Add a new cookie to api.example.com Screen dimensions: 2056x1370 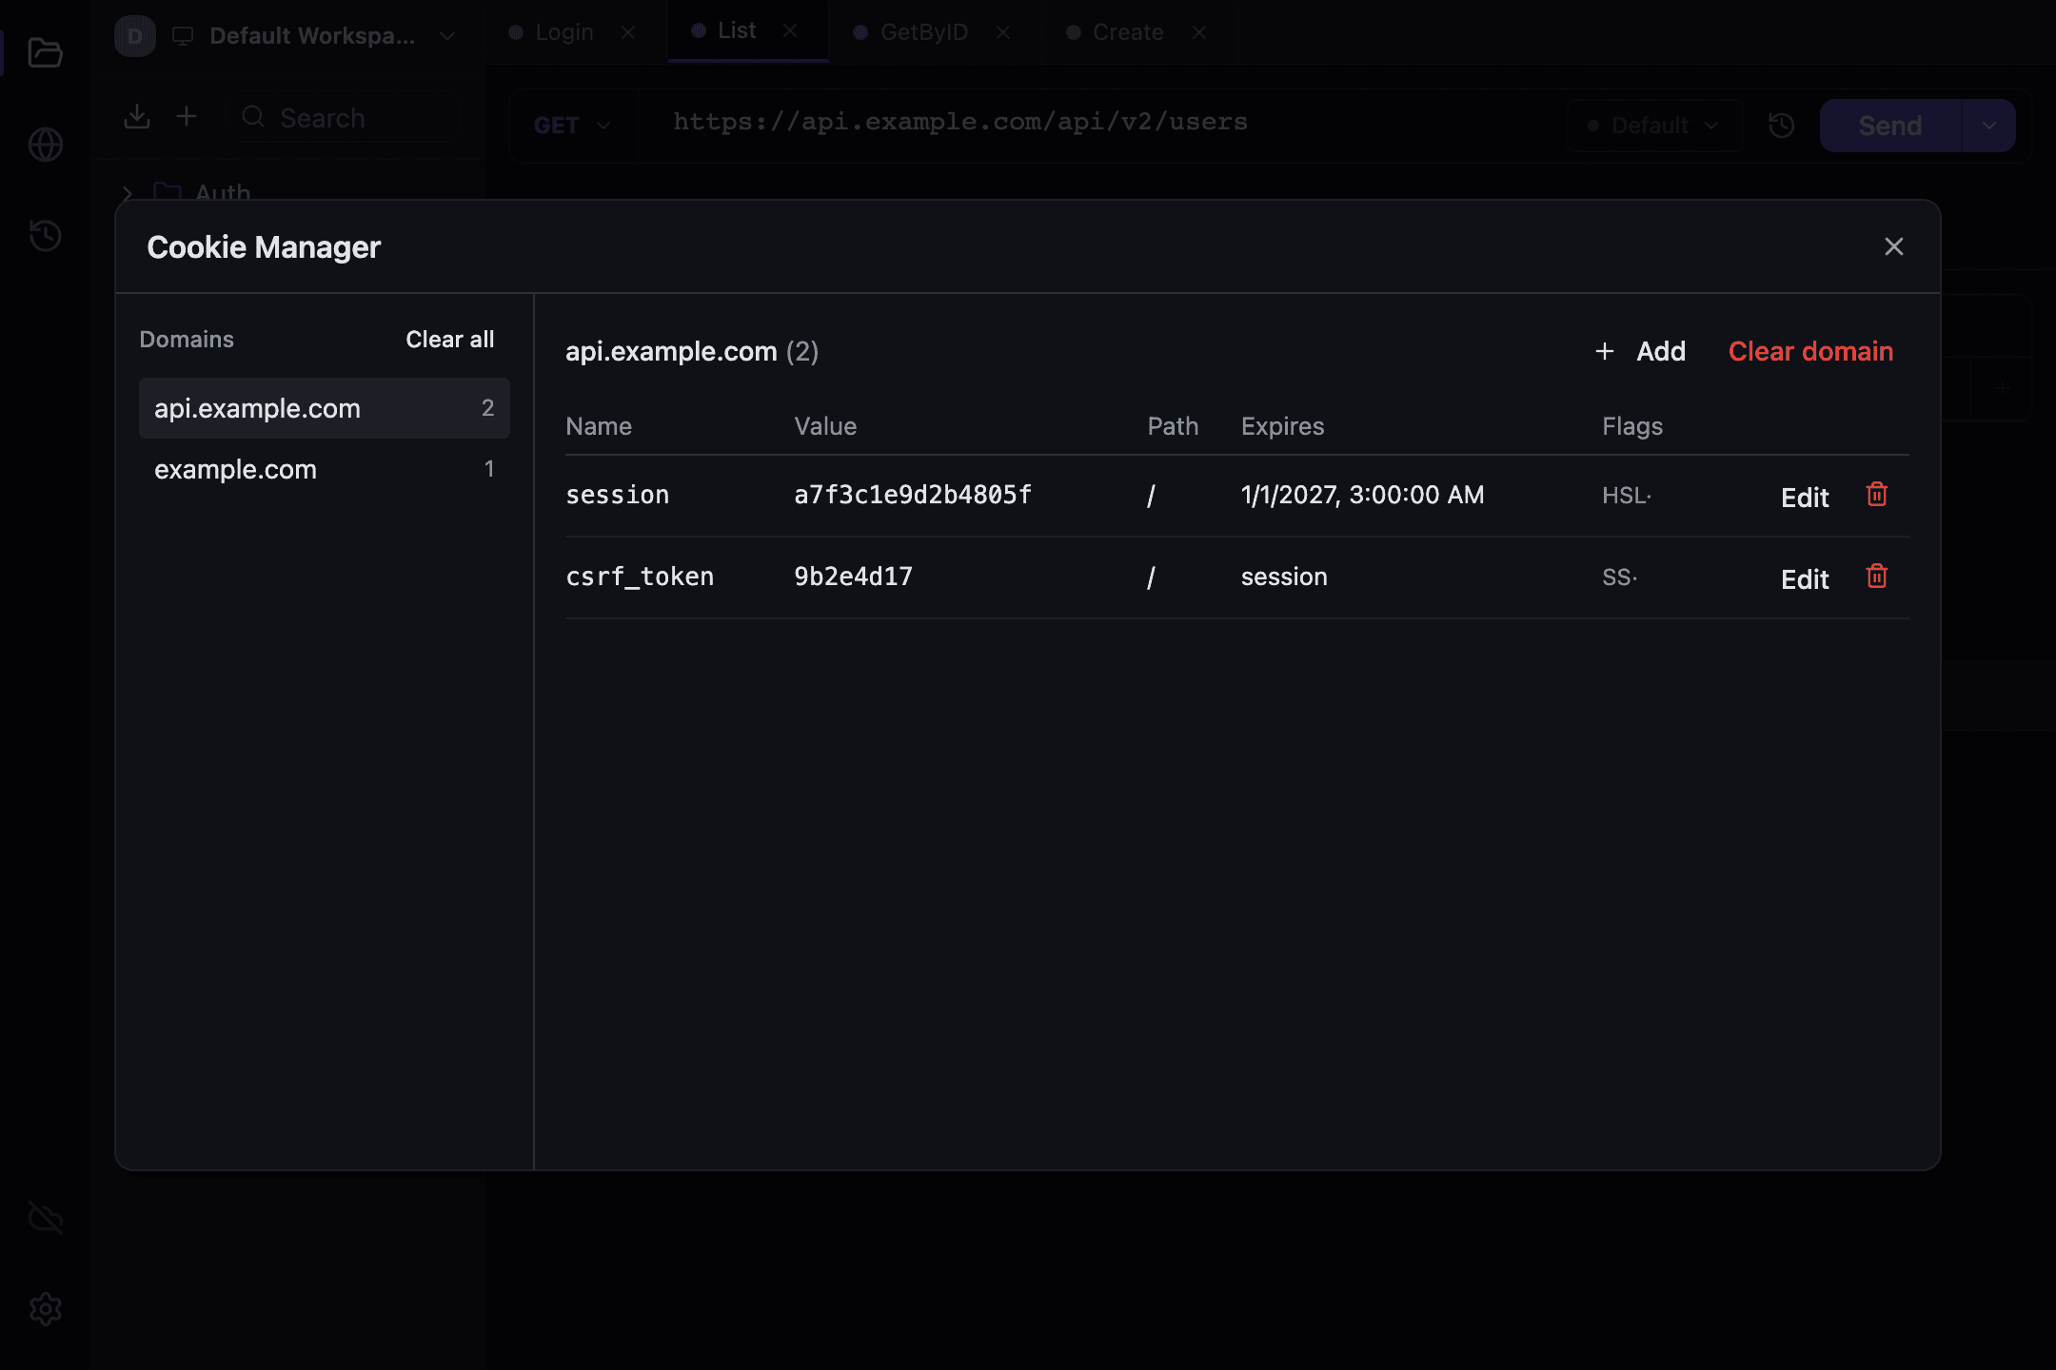[x=1641, y=351]
